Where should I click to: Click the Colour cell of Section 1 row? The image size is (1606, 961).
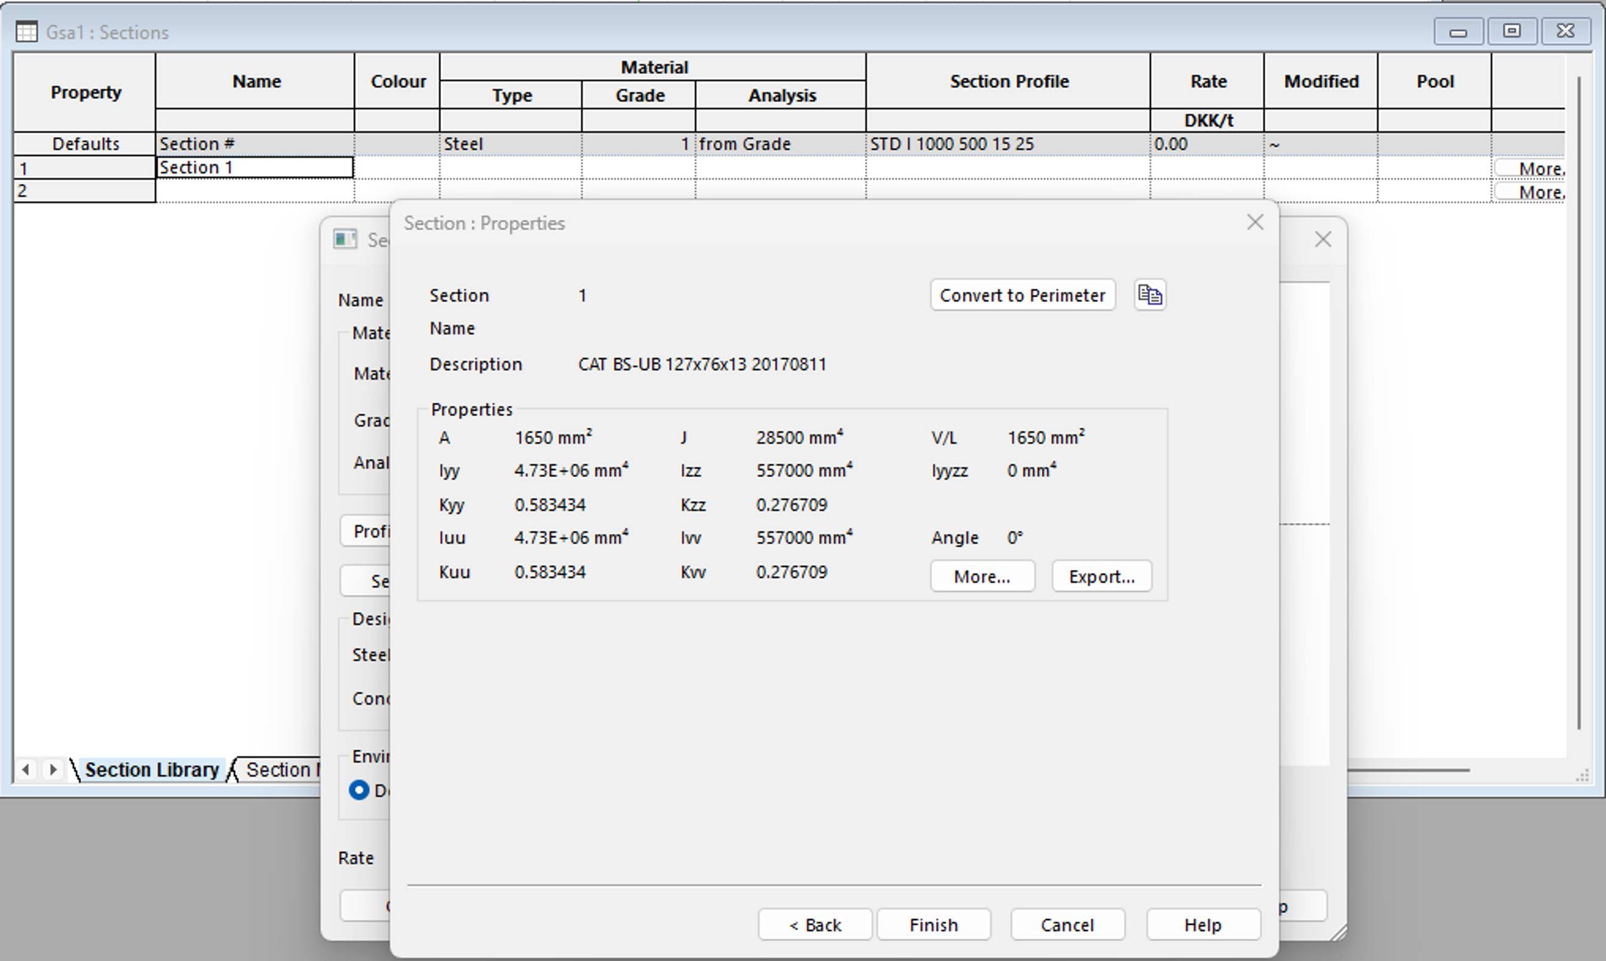tap(396, 167)
